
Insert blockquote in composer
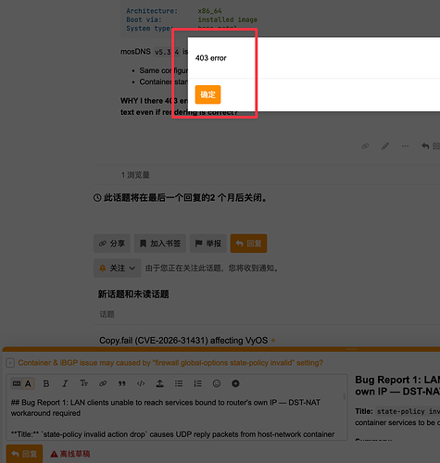[x=122, y=383]
